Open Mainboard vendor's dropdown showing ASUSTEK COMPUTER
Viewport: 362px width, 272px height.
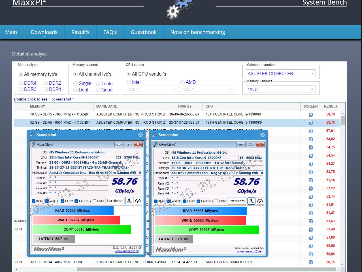click(281, 74)
